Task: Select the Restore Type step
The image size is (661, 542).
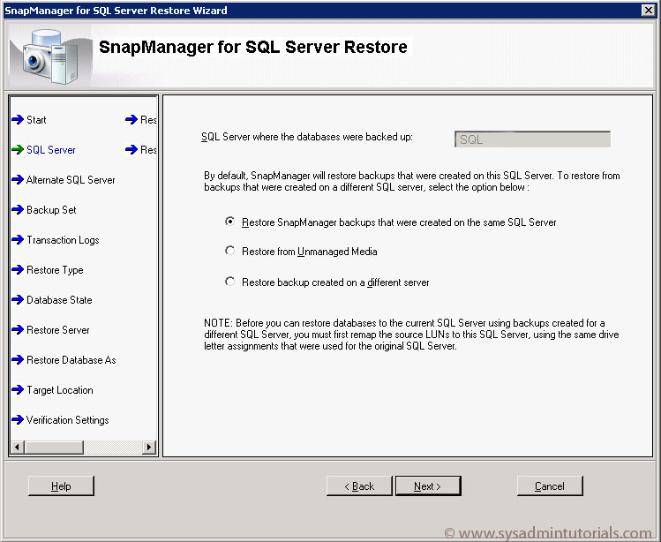Action: click(55, 270)
